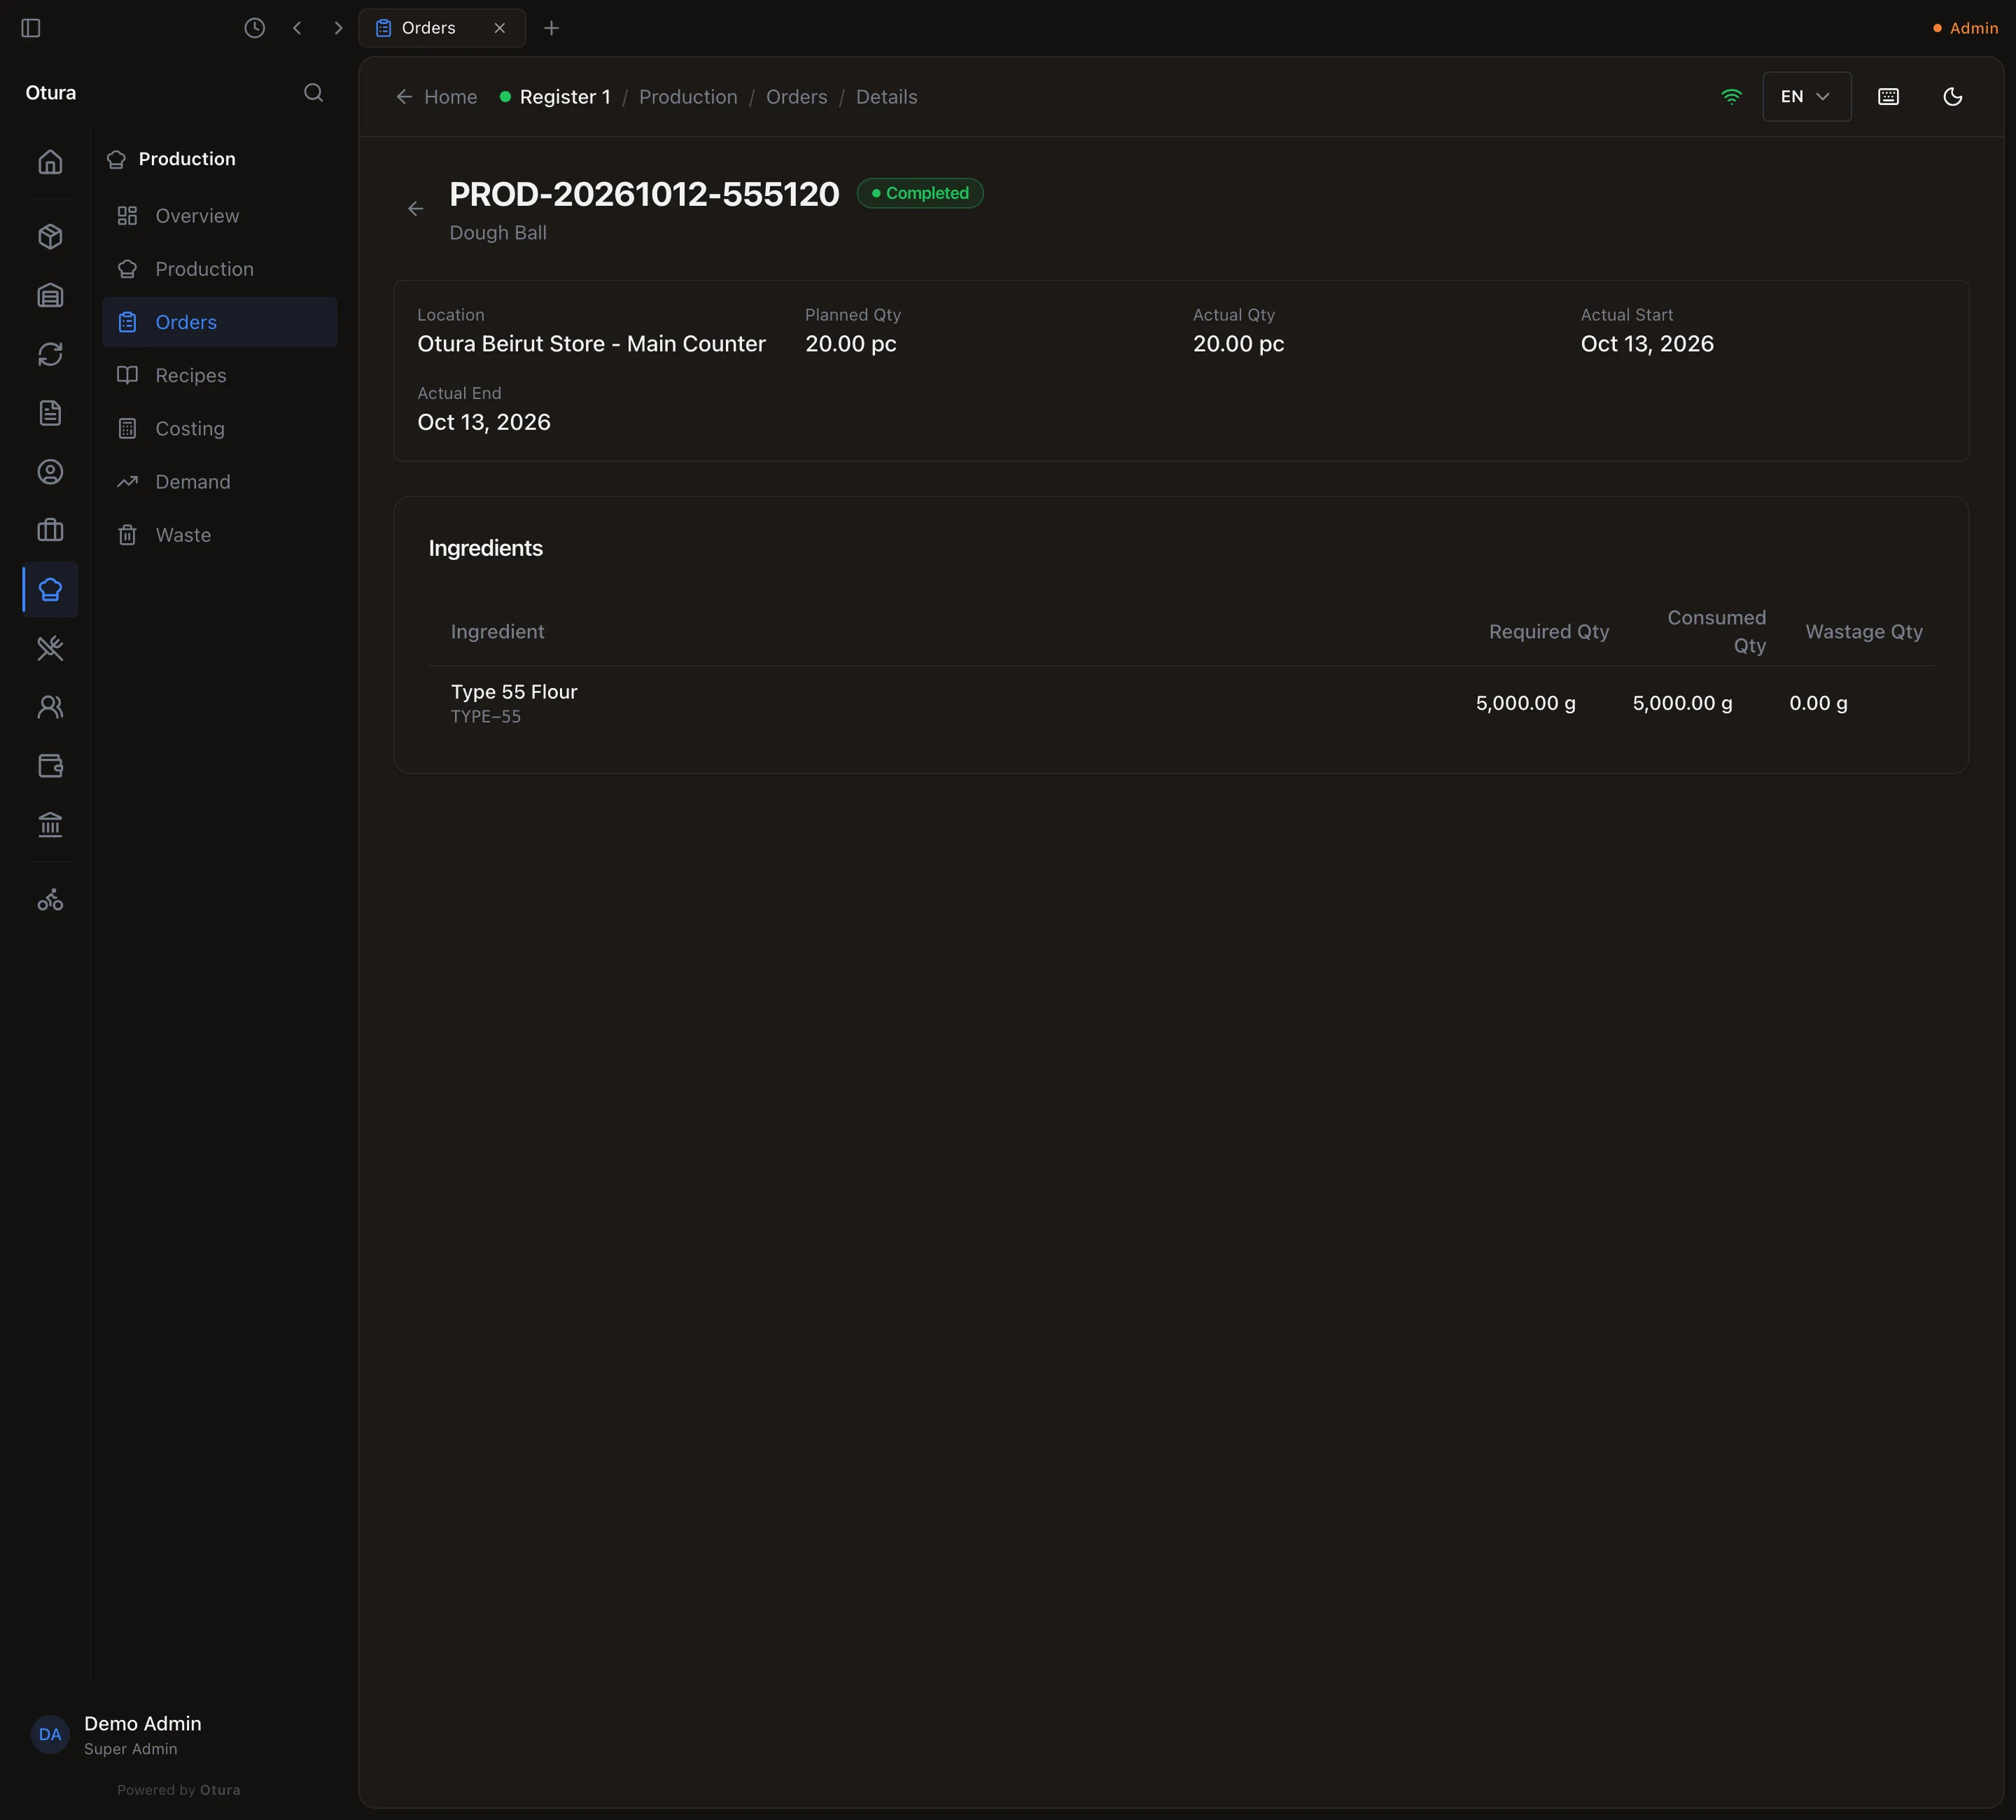
Task: Open the on-screen keyboard icon
Action: click(x=1888, y=97)
